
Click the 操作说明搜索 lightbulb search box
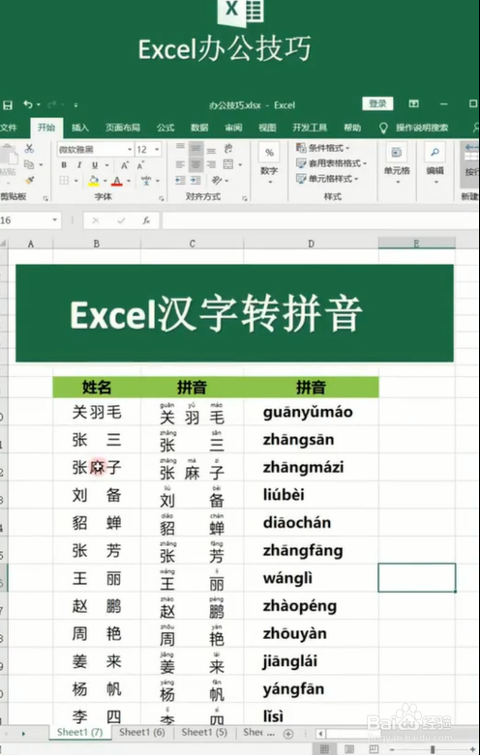(x=414, y=128)
